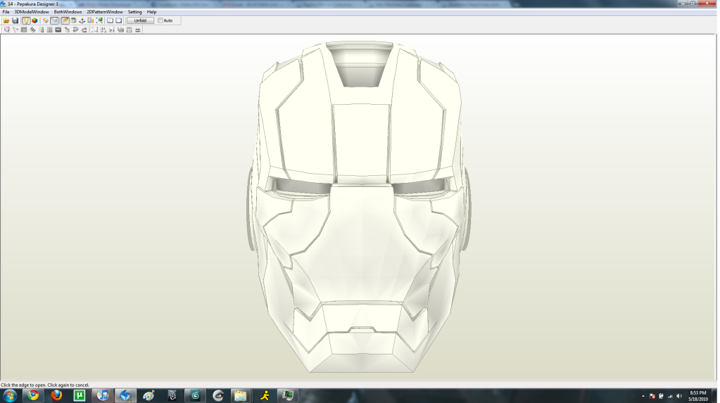Click the volume speaker tray icon
The height and width of the screenshot is (403, 720).
(679, 396)
